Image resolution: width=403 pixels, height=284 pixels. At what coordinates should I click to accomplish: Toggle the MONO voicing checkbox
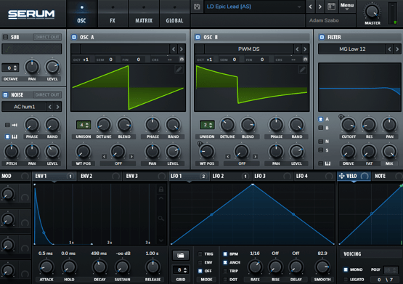[346, 269]
